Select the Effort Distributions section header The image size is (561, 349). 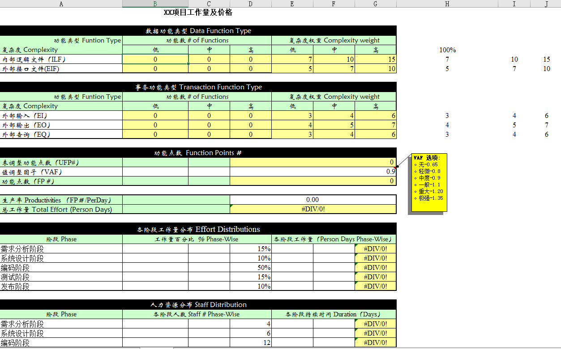[198, 229]
